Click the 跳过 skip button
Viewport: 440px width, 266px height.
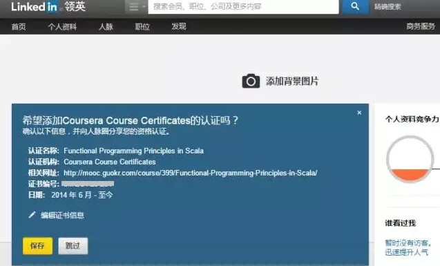coord(73,246)
